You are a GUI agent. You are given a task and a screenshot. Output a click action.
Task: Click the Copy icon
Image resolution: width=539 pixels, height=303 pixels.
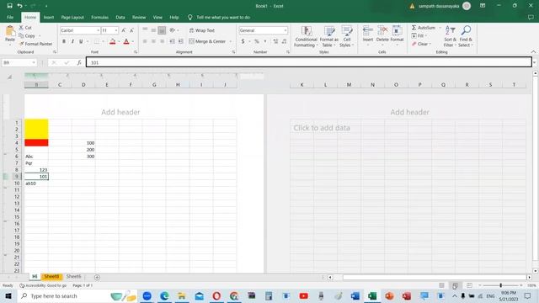pos(21,35)
